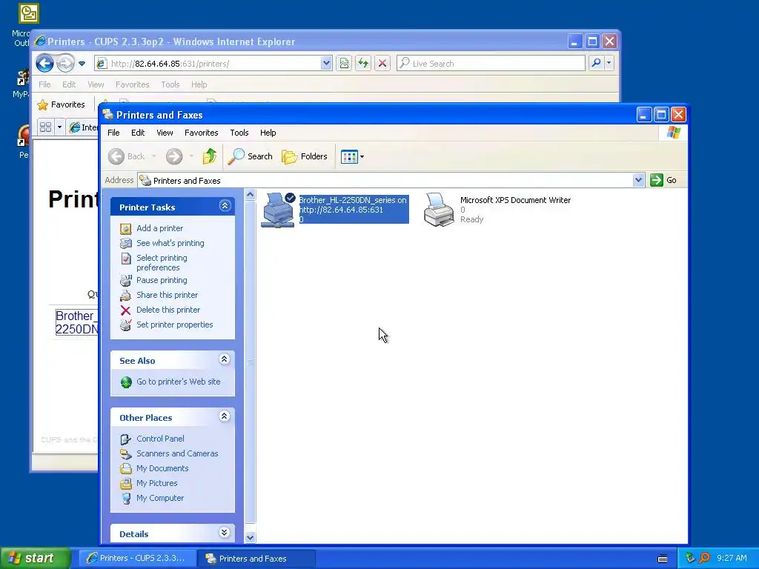Viewport: 759px width, 569px height.
Task: Click Internet Explorer's Back arrow button
Action: (x=44, y=64)
